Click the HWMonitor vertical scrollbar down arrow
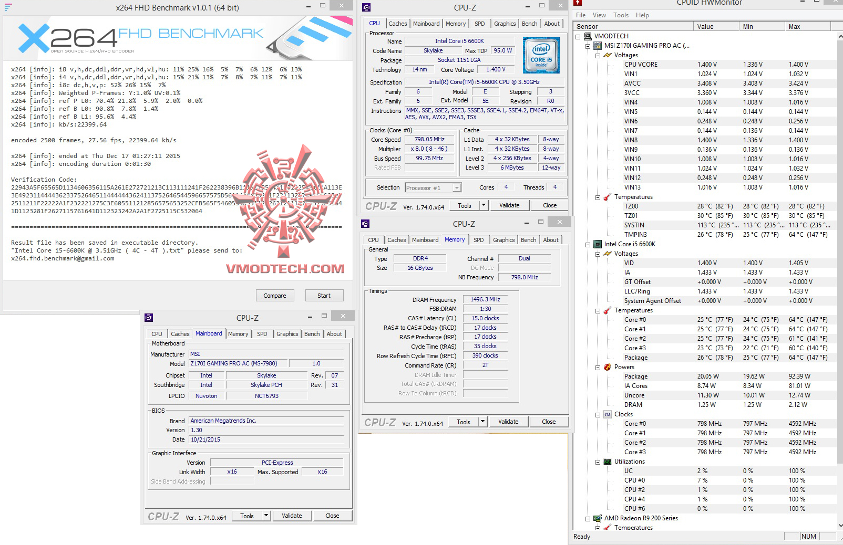The width and height of the screenshot is (843, 545). (840, 525)
